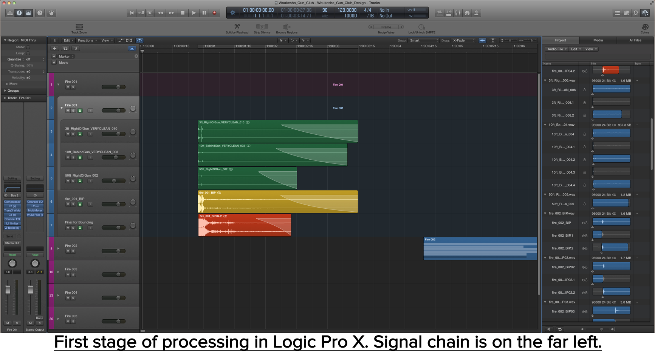Toggle the Loop checkbox in Region inspector
The image size is (655, 351).
point(28,53)
